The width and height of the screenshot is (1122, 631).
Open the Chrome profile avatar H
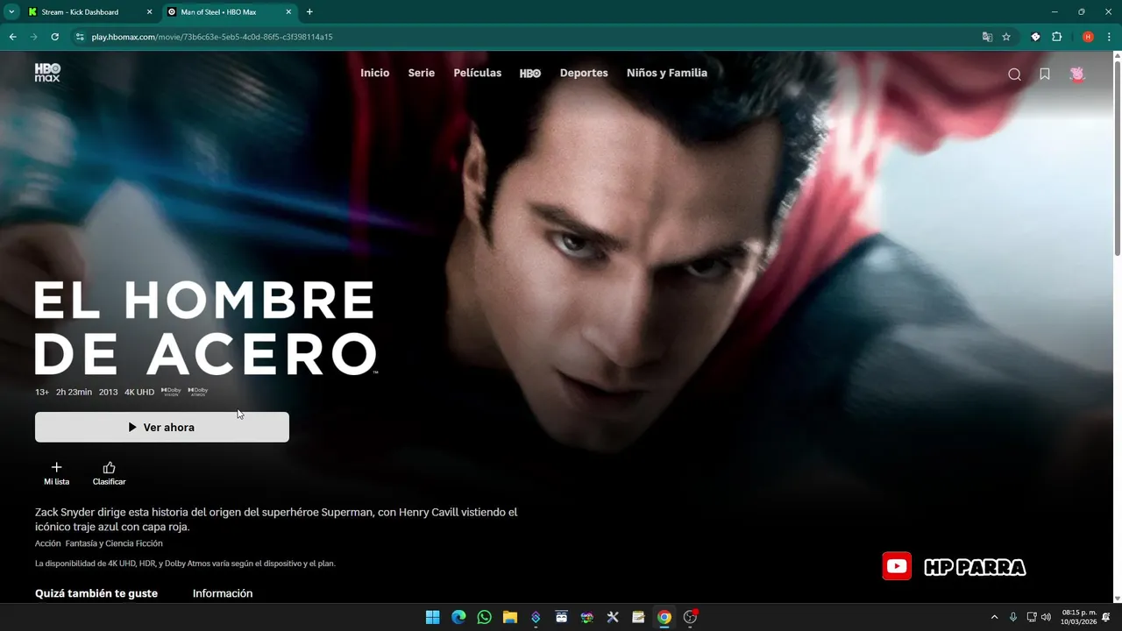[1088, 37]
